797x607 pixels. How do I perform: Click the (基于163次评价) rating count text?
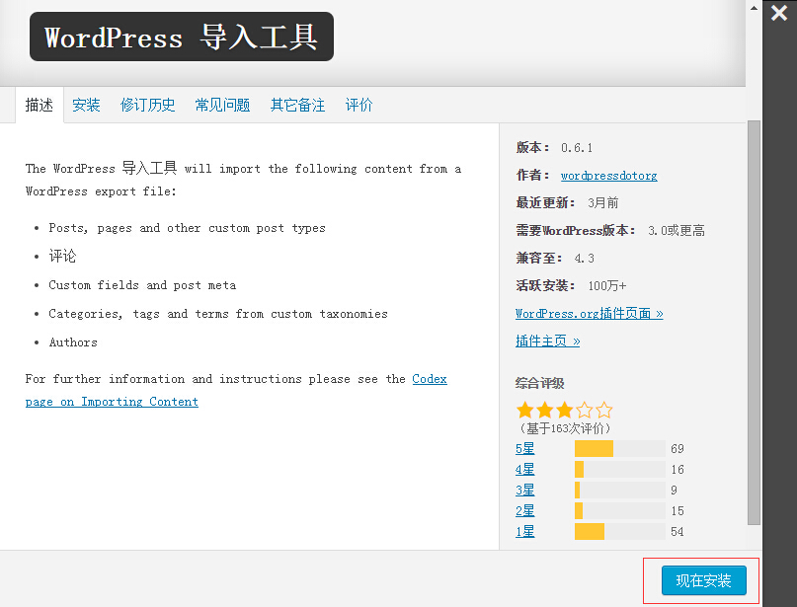[x=564, y=428]
